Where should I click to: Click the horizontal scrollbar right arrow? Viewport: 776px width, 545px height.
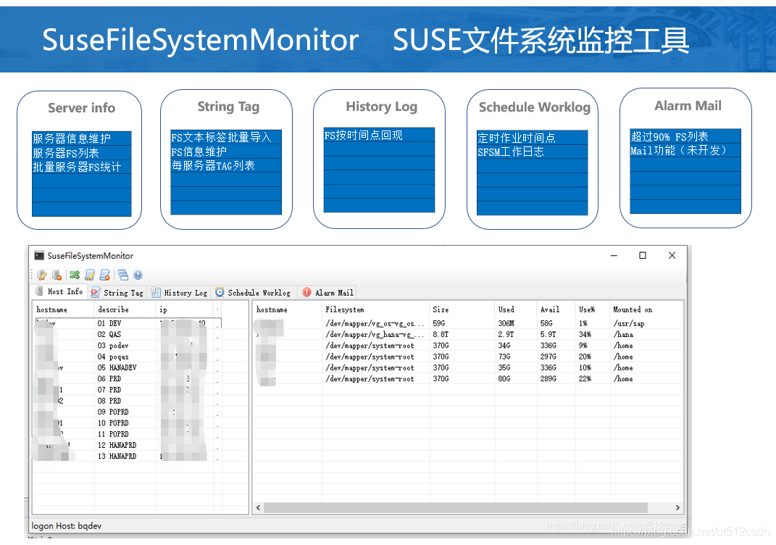[677, 508]
